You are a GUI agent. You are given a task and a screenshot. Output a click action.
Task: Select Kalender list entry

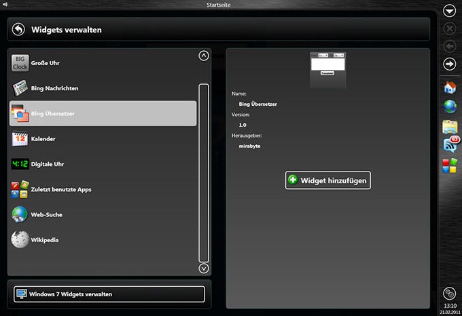pos(103,139)
